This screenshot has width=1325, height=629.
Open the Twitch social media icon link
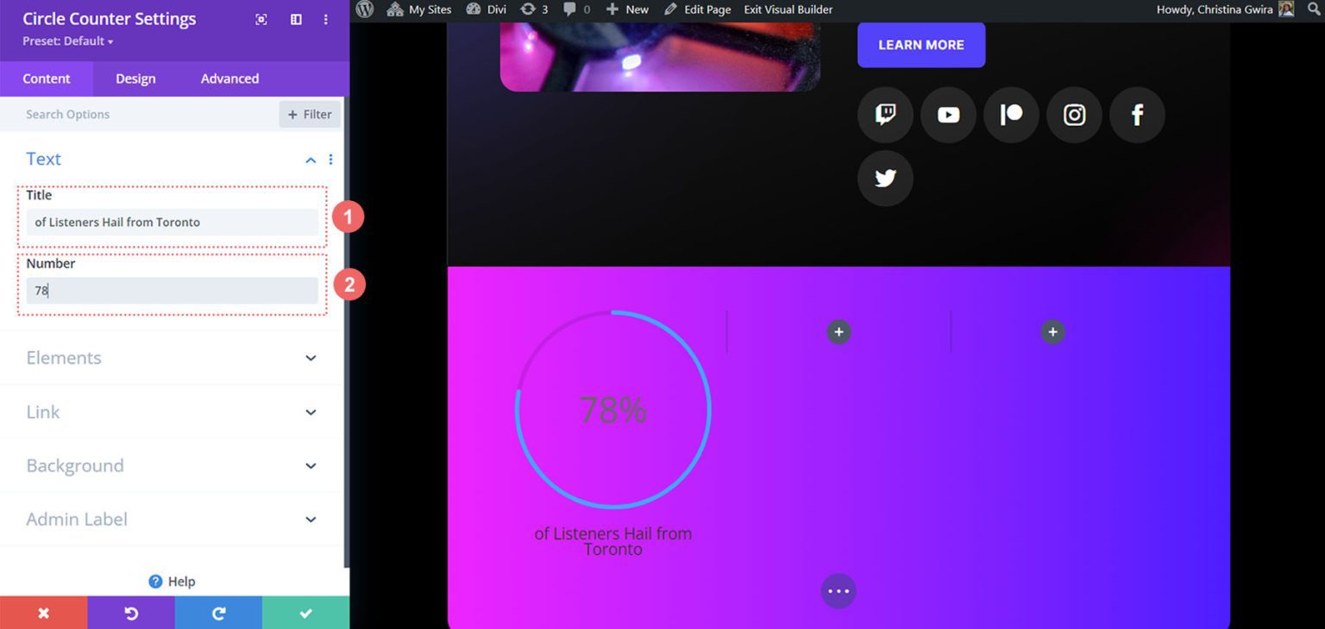[x=885, y=114]
